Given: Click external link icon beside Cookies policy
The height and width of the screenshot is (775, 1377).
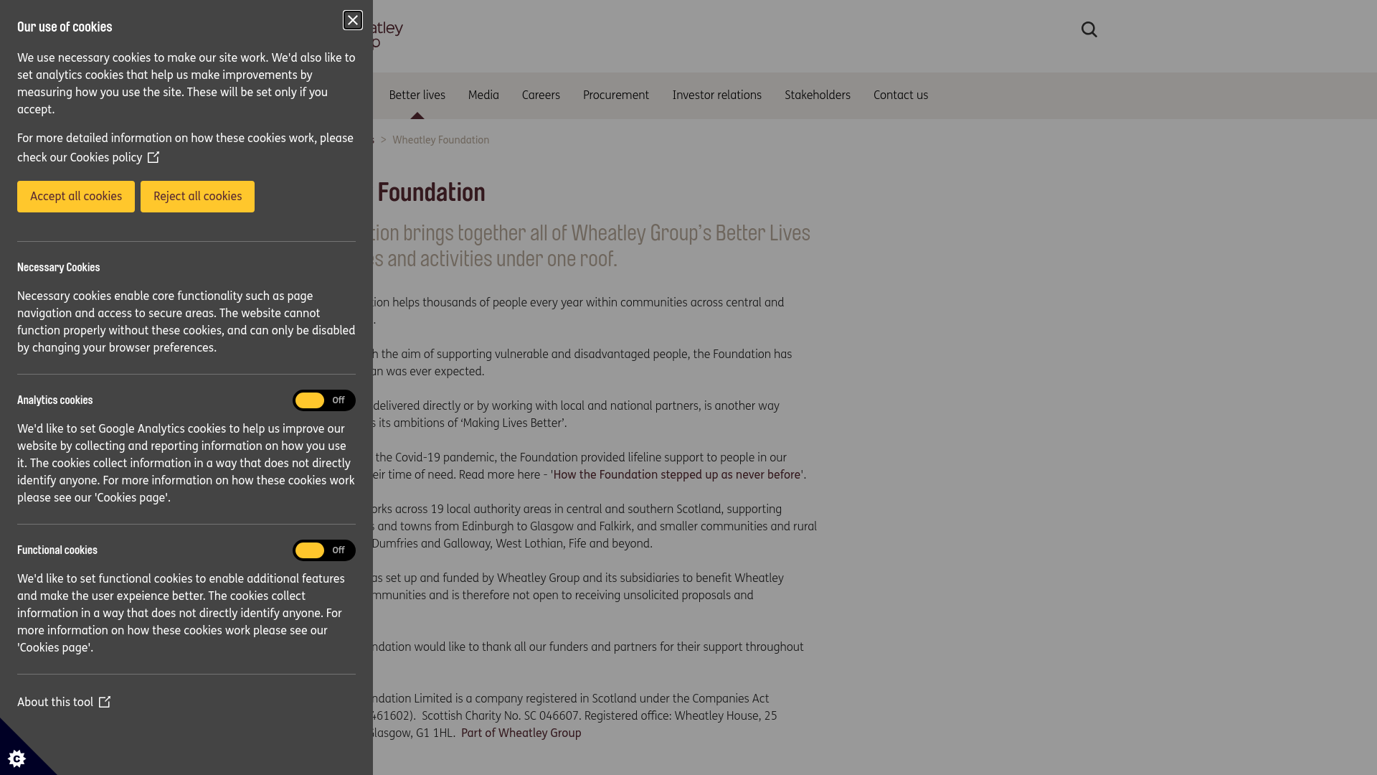Looking at the screenshot, I should [153, 157].
